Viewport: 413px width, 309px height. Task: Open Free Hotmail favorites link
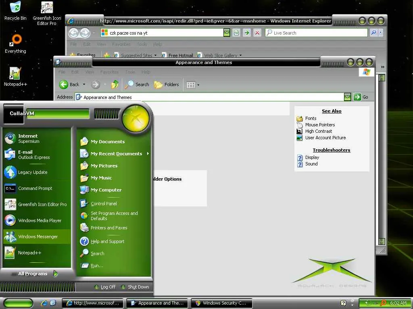point(177,56)
